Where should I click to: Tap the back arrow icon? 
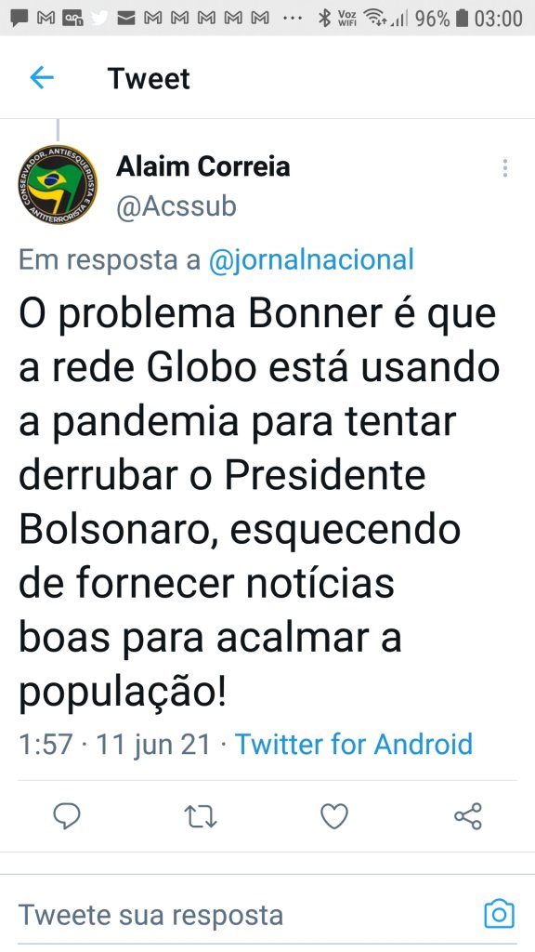(x=42, y=78)
